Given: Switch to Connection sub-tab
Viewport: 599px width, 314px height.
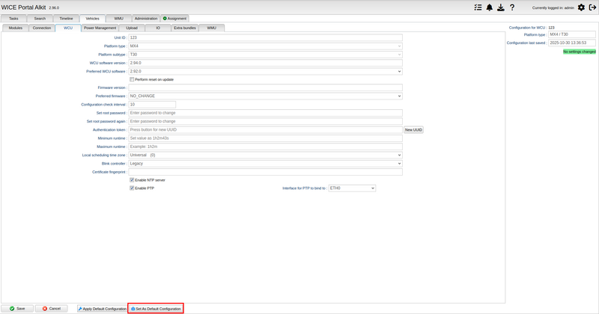Looking at the screenshot, I should [x=42, y=28].
